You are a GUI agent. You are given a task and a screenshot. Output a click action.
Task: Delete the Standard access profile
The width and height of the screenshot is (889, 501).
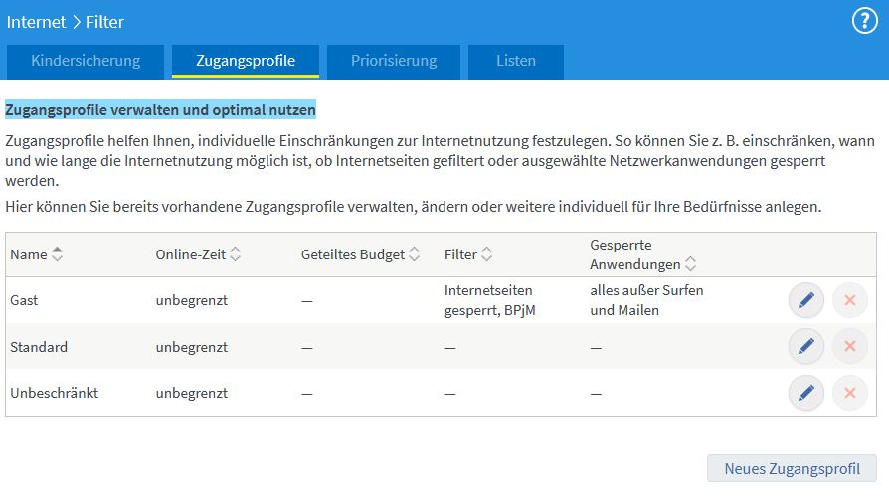coord(849,346)
